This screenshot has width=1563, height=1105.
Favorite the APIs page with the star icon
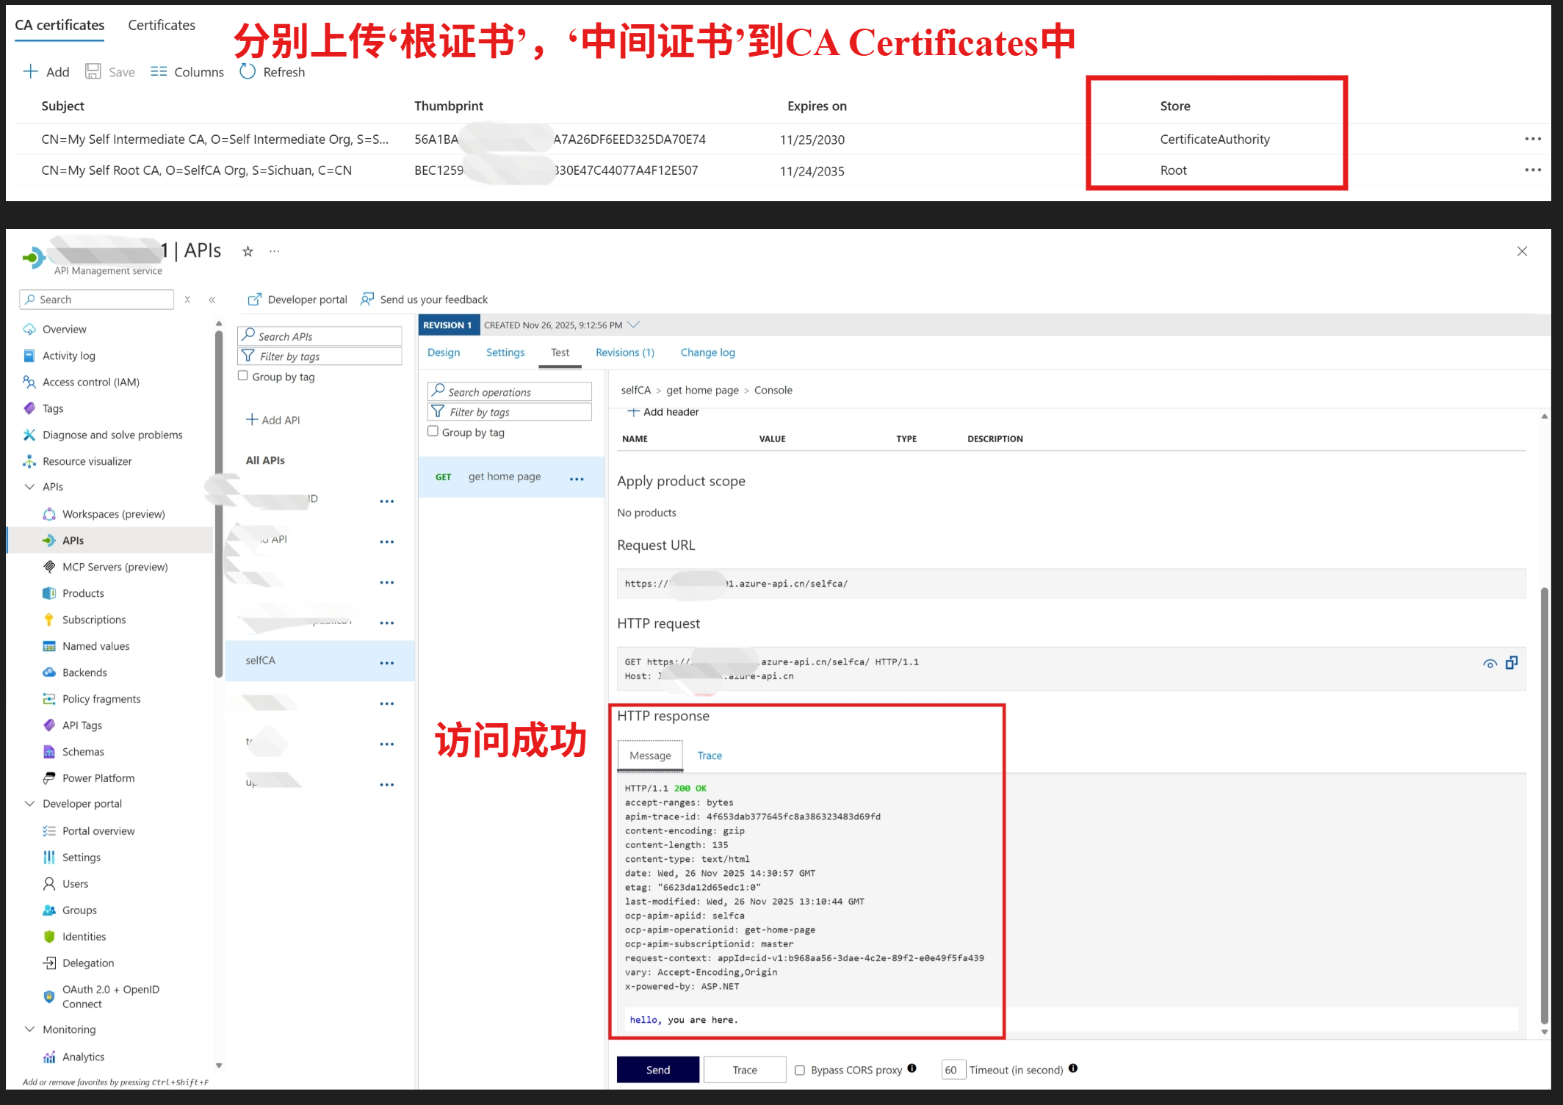pyautogui.click(x=248, y=252)
